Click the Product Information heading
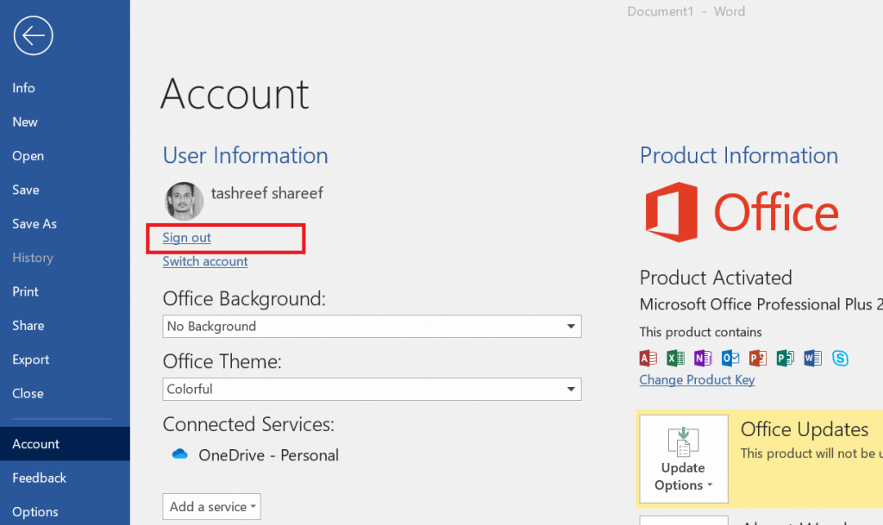 [739, 155]
